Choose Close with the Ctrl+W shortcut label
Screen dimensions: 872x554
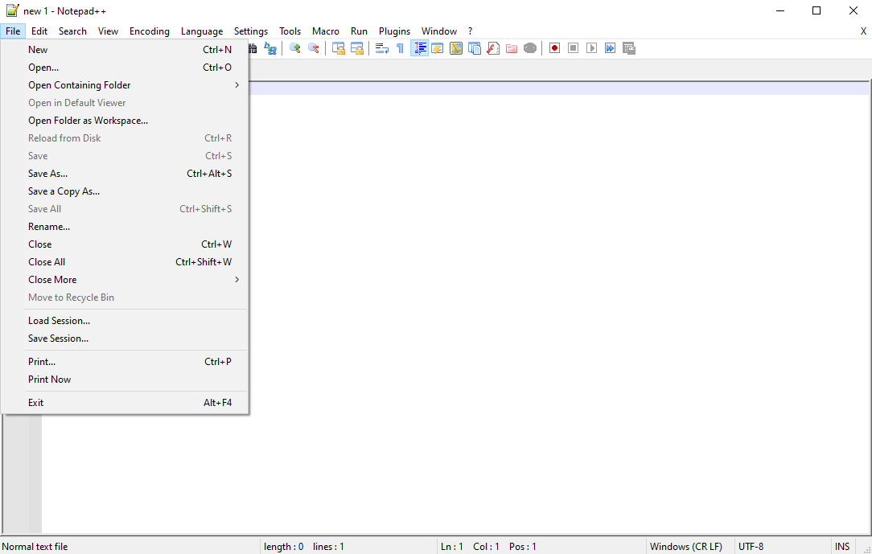[125, 244]
